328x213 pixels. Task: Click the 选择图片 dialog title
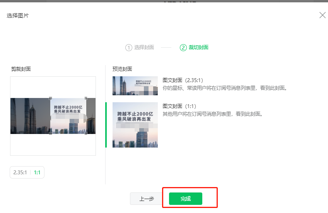(x=17, y=15)
